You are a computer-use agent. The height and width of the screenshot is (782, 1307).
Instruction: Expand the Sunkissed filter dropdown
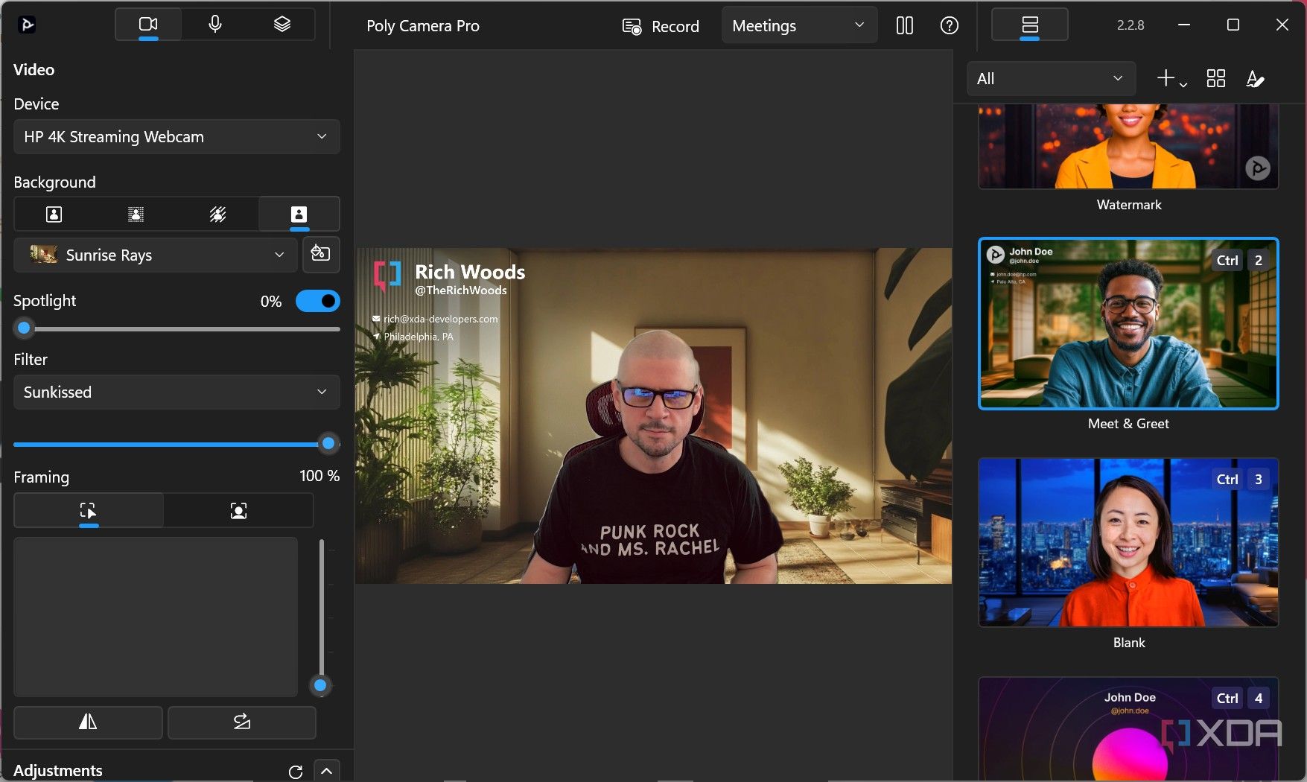click(x=177, y=392)
